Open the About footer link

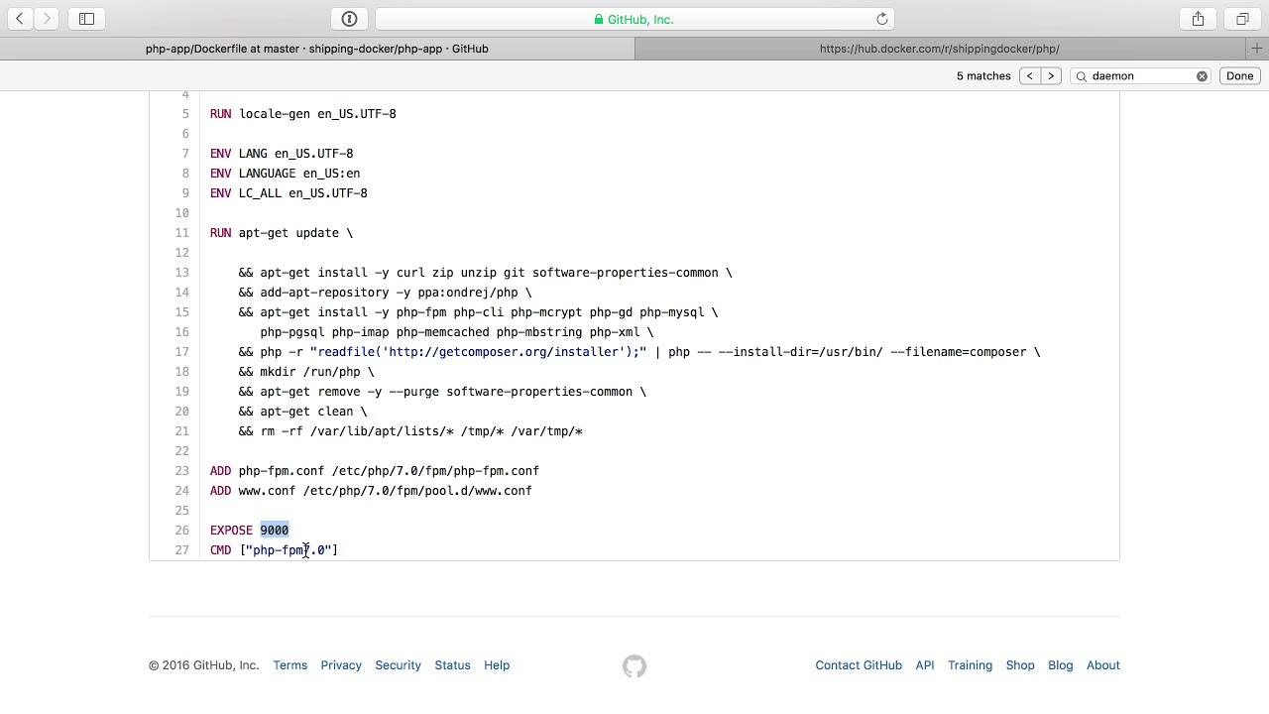[1102, 665]
